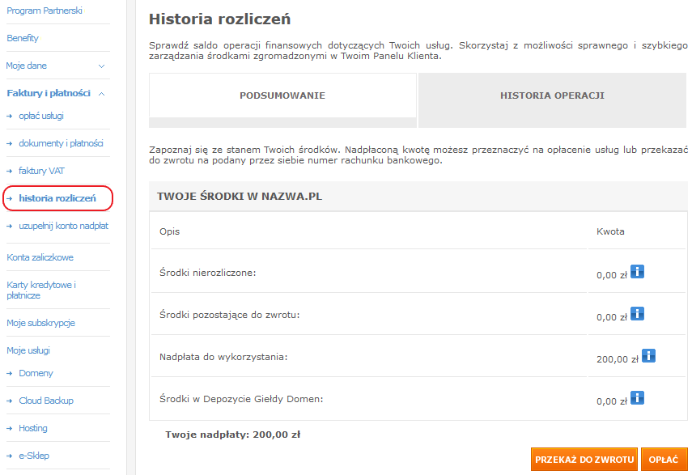Click the Kwota column header
The image size is (692, 475).
click(610, 231)
